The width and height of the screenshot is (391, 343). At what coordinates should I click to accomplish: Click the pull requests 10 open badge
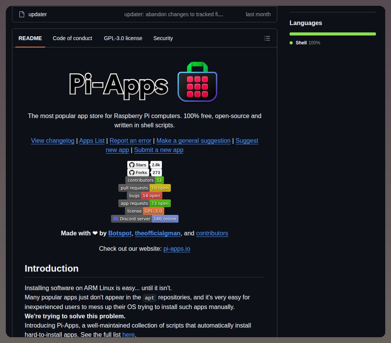pos(145,188)
